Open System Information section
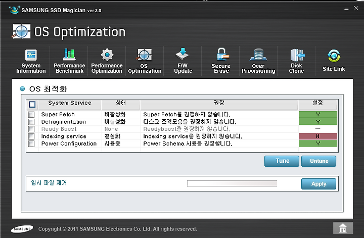This screenshot has width=364, height=238. click(x=31, y=61)
